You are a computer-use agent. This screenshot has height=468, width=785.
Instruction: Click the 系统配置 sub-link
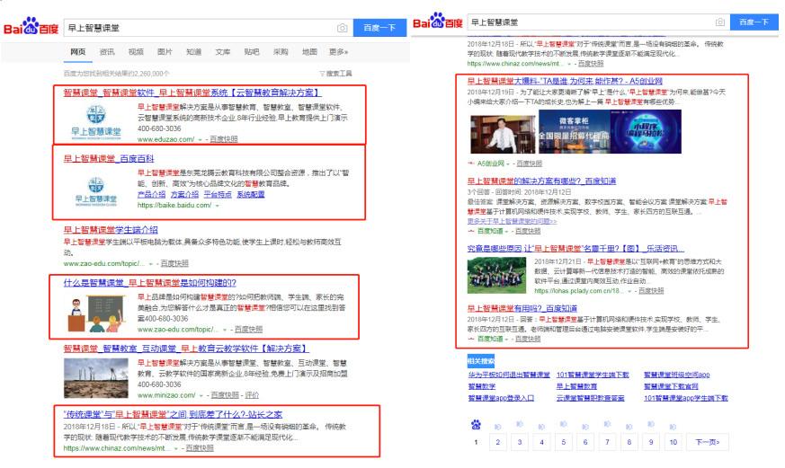[250, 194]
